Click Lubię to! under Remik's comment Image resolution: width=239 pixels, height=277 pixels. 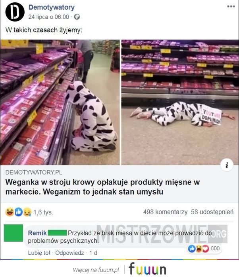pos(39,253)
